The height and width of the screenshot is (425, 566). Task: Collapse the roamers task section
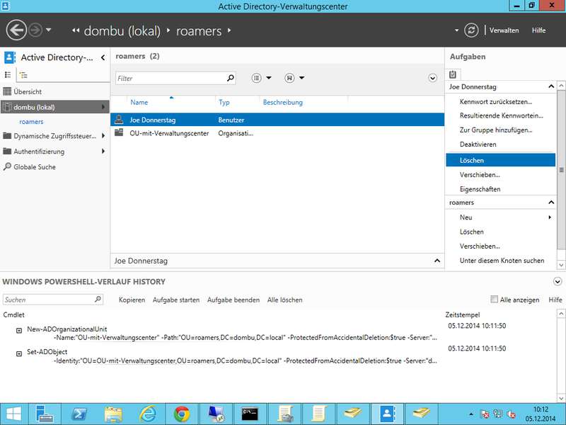click(x=551, y=202)
